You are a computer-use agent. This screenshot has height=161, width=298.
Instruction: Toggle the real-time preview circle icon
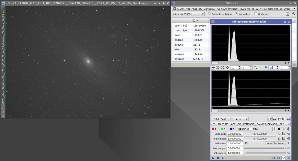pos(223,158)
